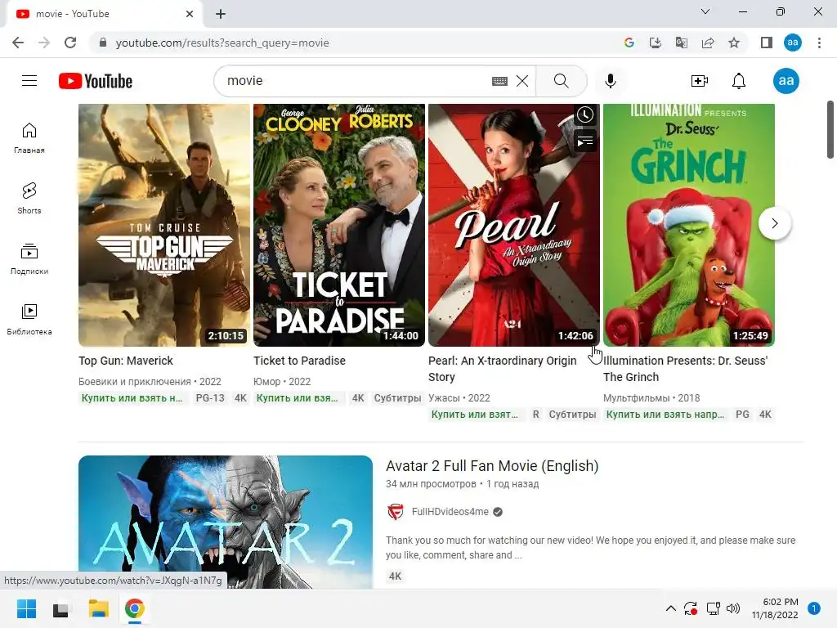Open volume control in system tray
Image resolution: width=837 pixels, height=628 pixels.
[x=733, y=608]
